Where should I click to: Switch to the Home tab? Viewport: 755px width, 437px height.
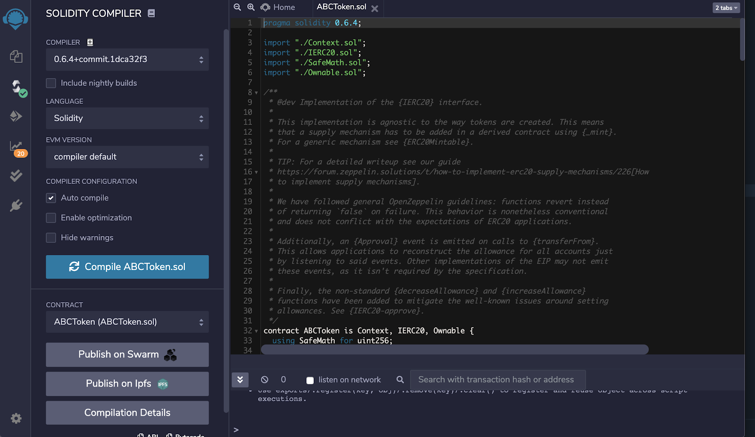click(x=278, y=8)
